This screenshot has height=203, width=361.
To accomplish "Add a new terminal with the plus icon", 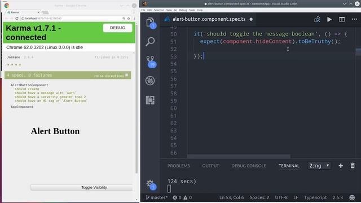I will click(x=341, y=166).
